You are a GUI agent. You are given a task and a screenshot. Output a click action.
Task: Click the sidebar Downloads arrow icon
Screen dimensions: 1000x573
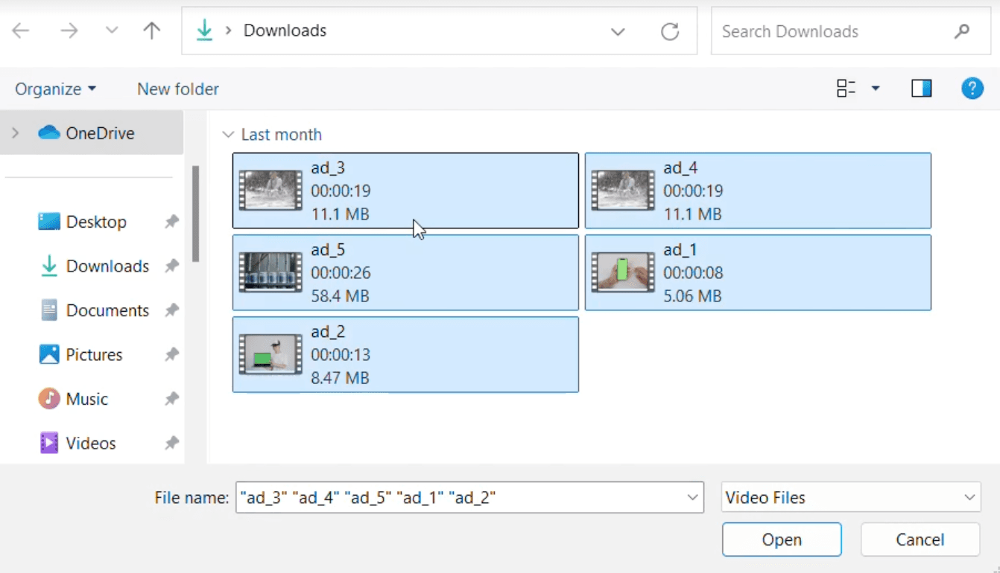(49, 266)
